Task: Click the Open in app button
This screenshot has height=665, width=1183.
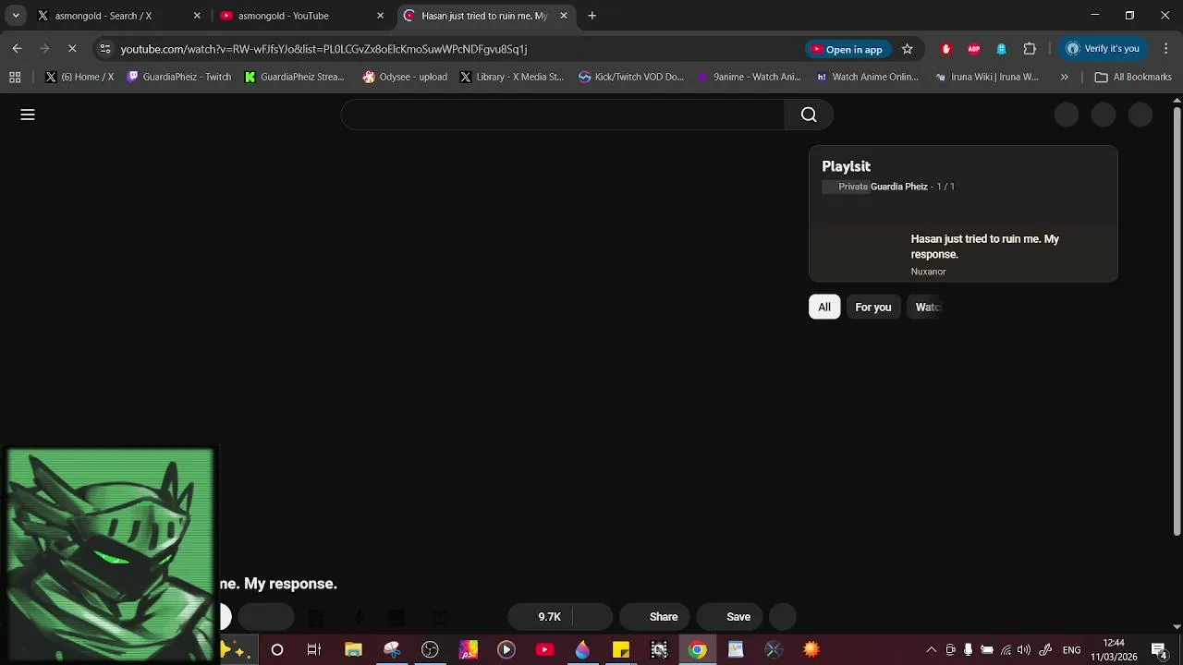Action: coord(848,49)
